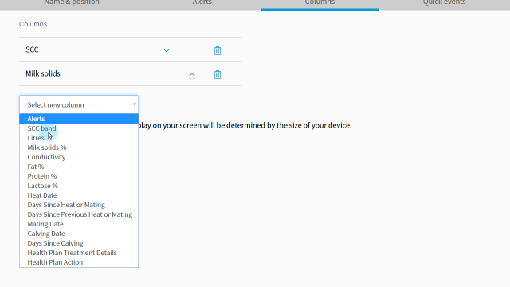Open the Quick events tab
Viewport: 510px width, 287px height.
tap(445, 2)
